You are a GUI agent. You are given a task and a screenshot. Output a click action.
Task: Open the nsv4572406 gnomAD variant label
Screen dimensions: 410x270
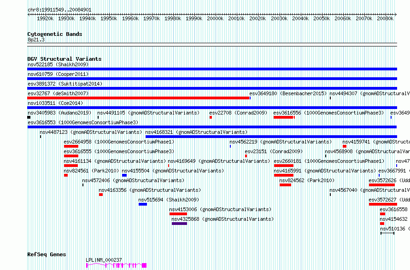[x=133, y=180]
